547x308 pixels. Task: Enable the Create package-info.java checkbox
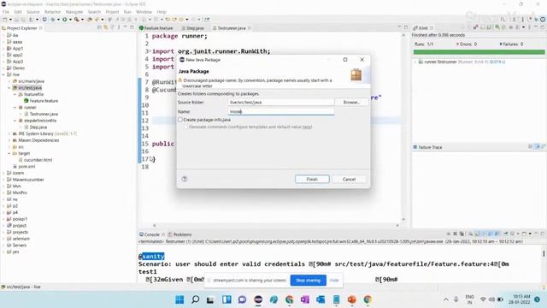(x=180, y=120)
